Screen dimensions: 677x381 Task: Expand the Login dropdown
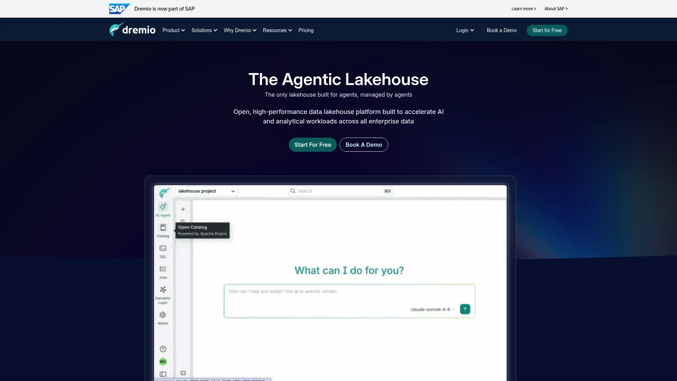pos(465,30)
